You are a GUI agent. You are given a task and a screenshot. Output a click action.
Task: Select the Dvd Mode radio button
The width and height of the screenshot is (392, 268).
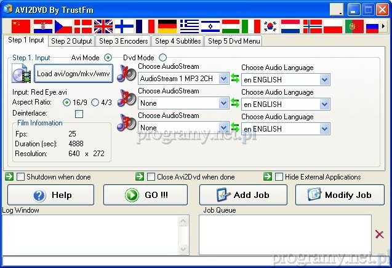(x=162, y=57)
